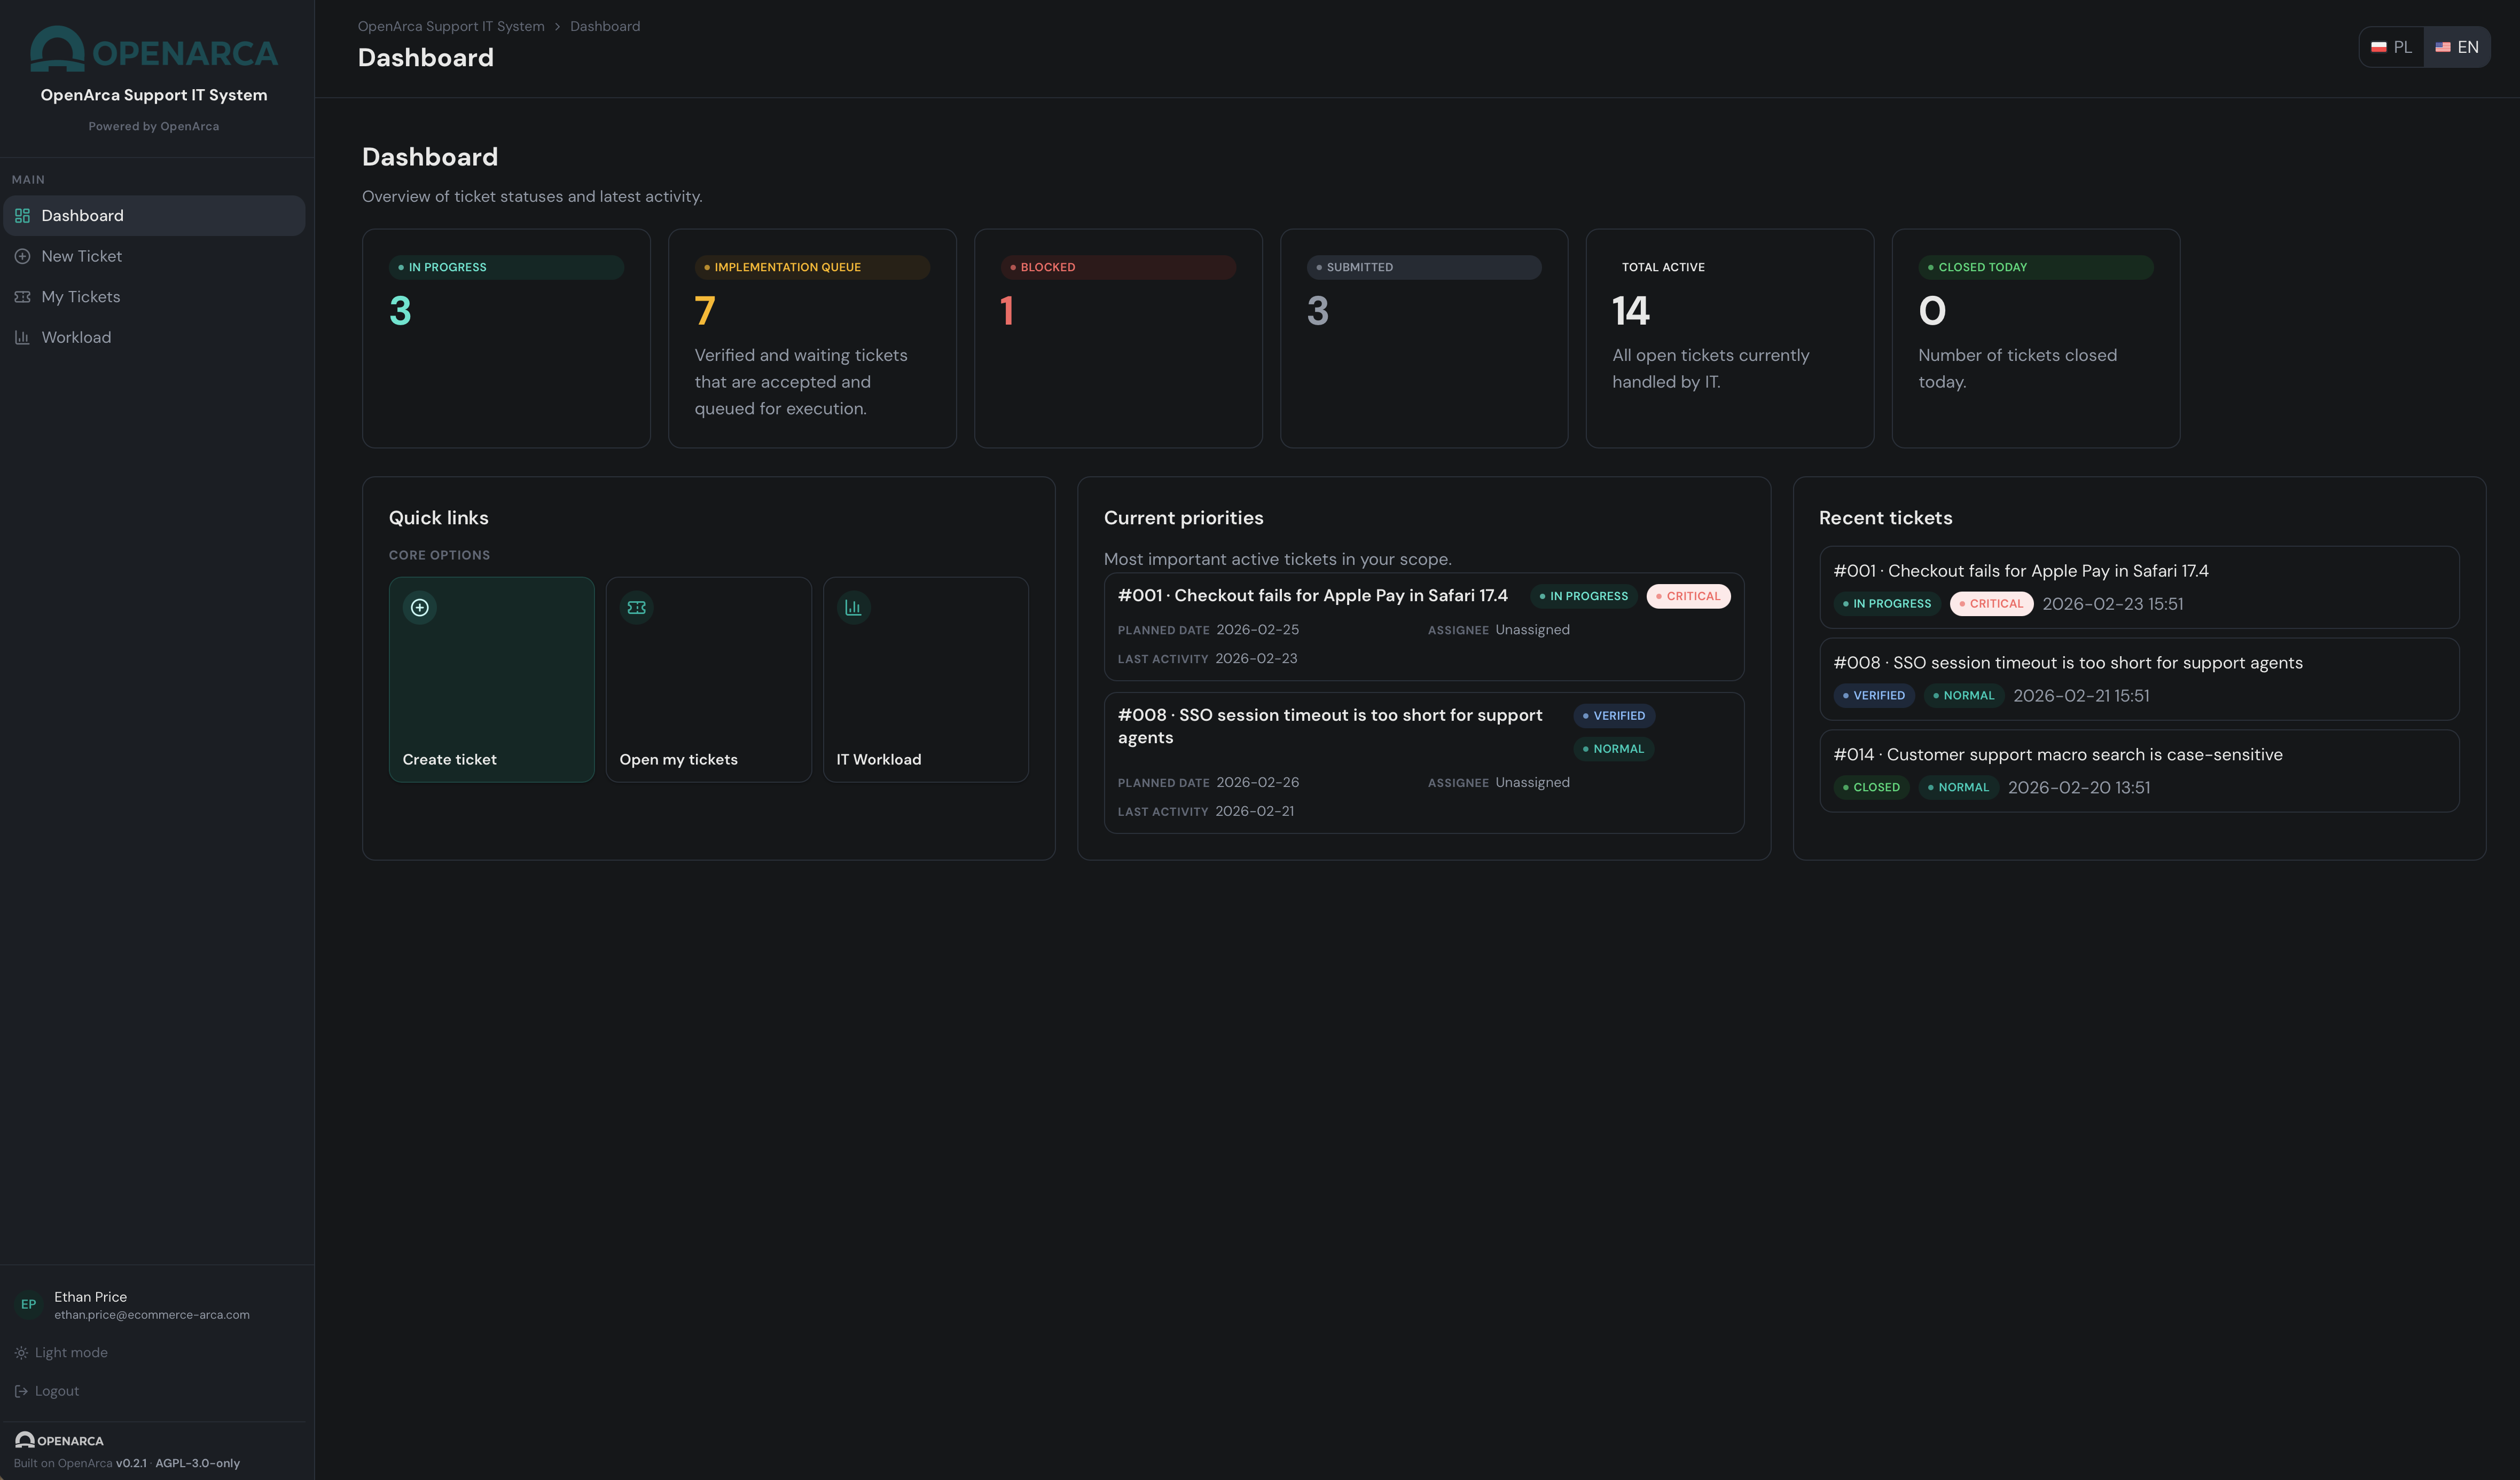
Task: Select the ticket icon on Open my tickets card
Action: tap(636, 607)
